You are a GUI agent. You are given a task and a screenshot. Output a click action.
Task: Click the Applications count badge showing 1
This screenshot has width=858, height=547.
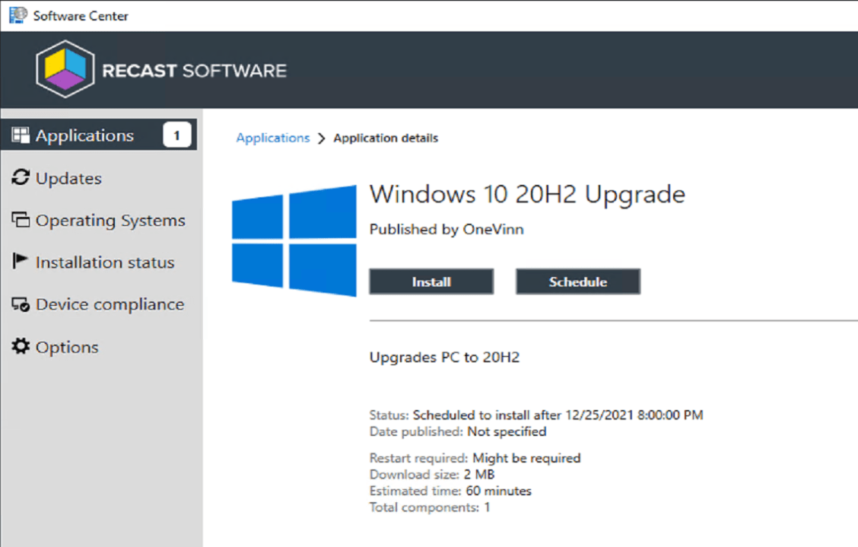pos(176,135)
